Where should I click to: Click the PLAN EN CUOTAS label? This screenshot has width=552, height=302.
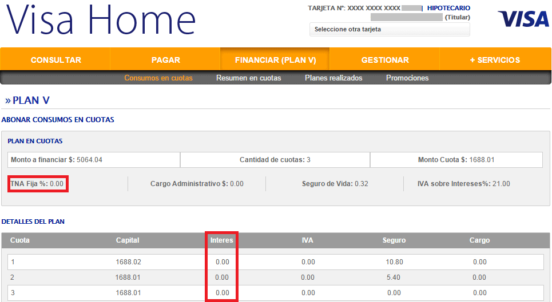(35, 141)
